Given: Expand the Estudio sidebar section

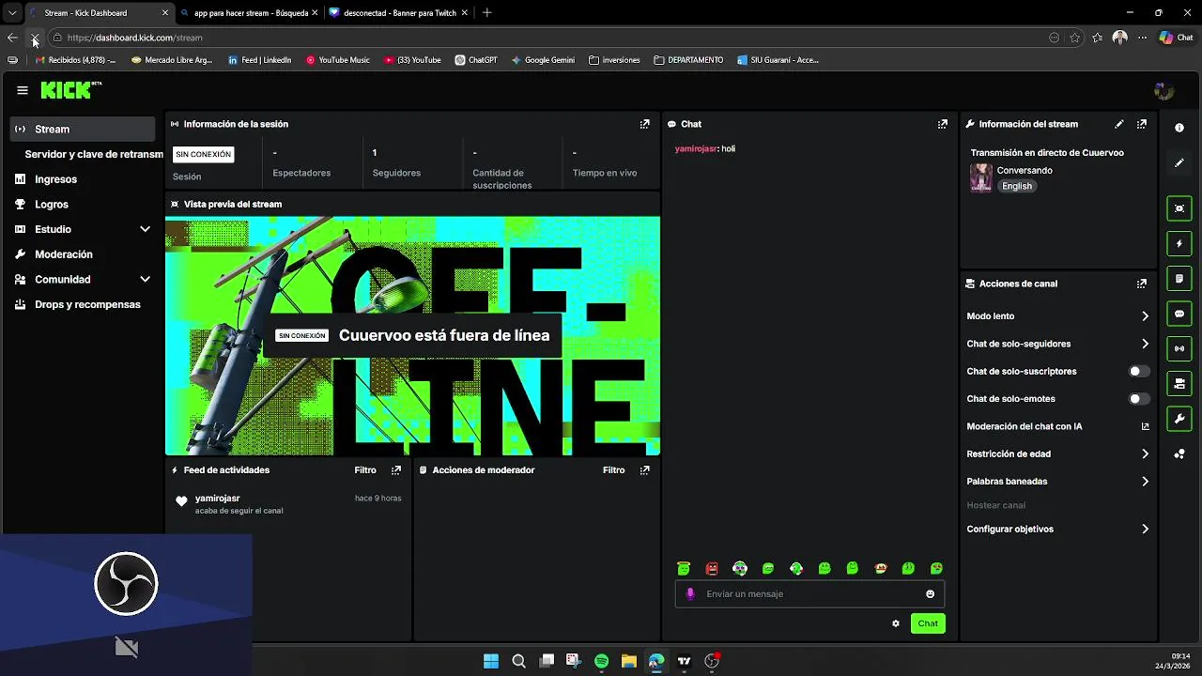Looking at the screenshot, I should click(x=145, y=229).
